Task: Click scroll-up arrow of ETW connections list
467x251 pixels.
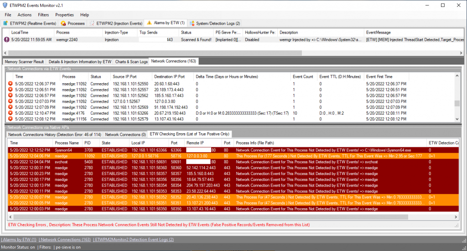Action: (x=457, y=76)
